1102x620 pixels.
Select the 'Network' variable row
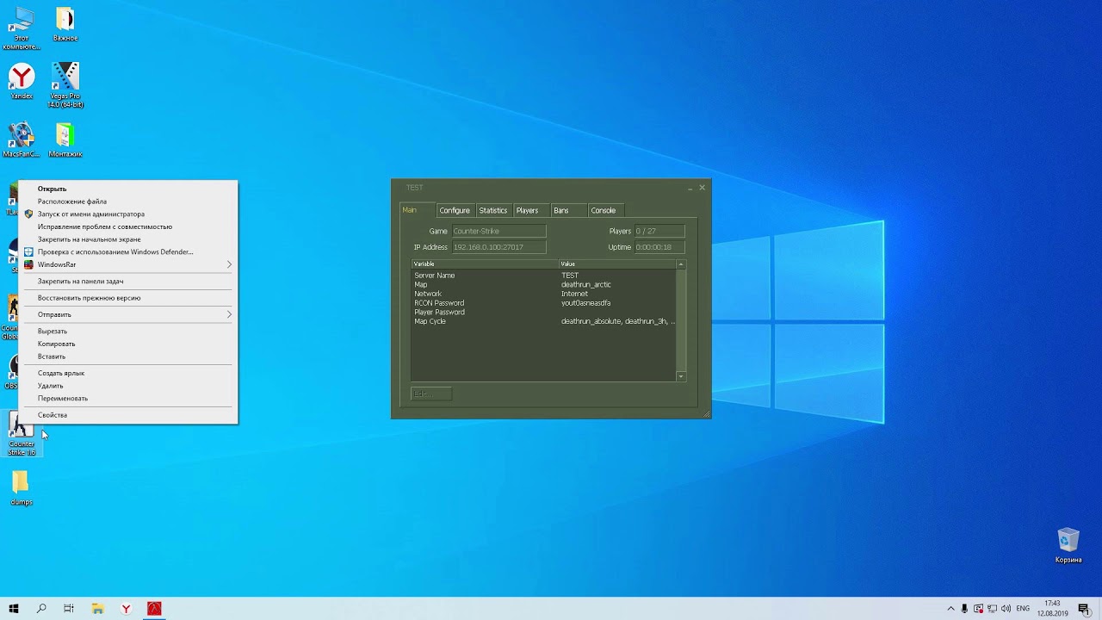[x=544, y=294]
